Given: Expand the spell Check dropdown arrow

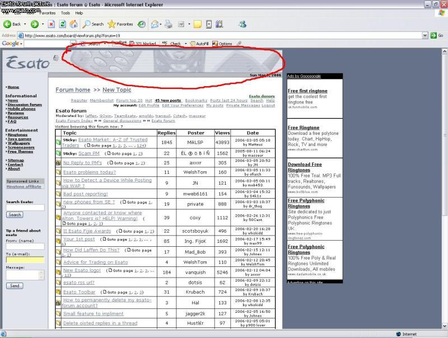Looking at the screenshot, I should [x=186, y=44].
